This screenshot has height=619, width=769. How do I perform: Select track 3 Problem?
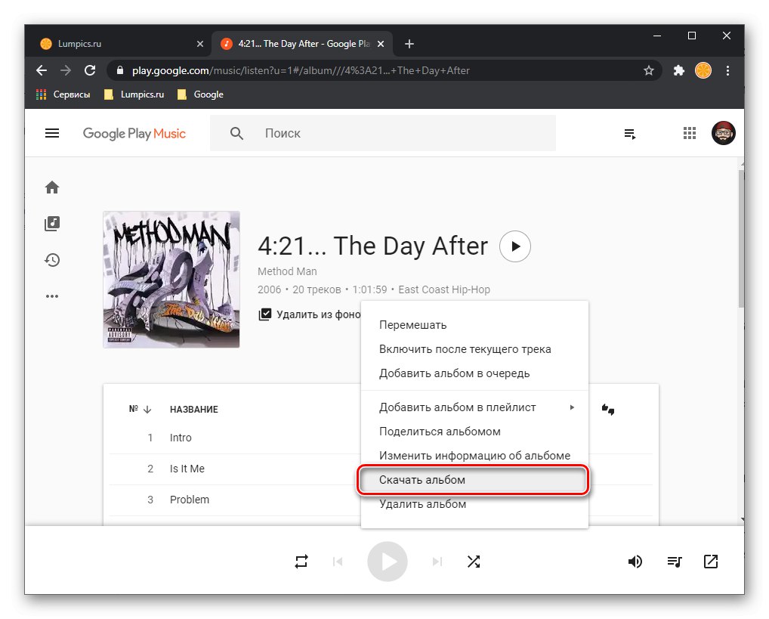(190, 500)
